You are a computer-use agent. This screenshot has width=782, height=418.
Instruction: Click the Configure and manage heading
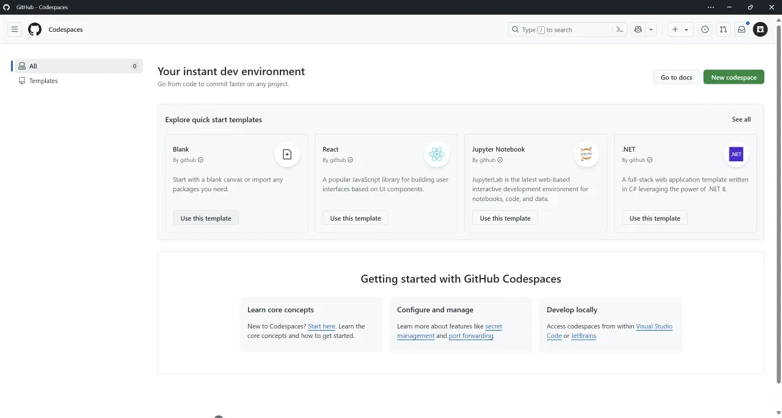(x=435, y=310)
